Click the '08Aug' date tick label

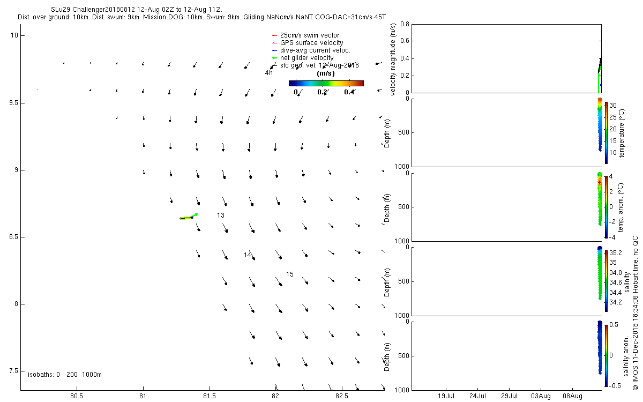click(572, 397)
